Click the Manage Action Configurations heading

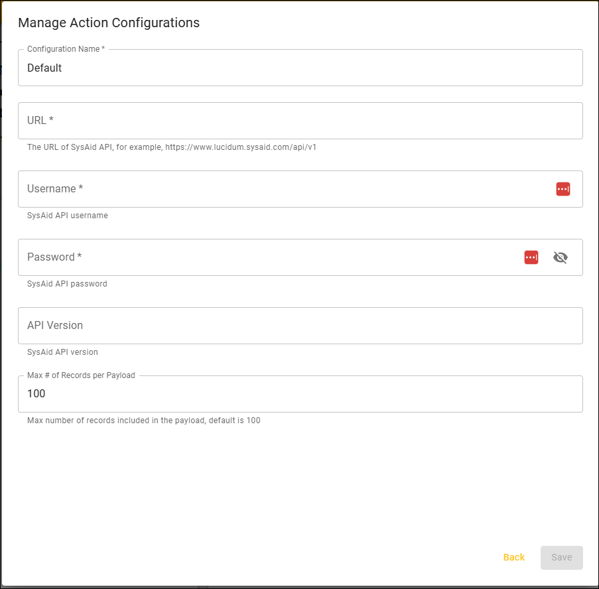109,23
